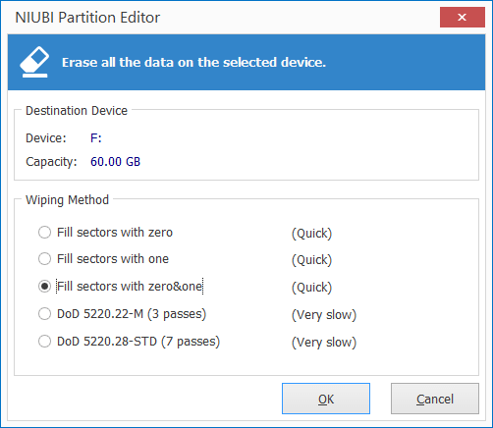The height and width of the screenshot is (428, 493).
Task: Choose 'Fill sectors with one' option
Action: (x=44, y=259)
